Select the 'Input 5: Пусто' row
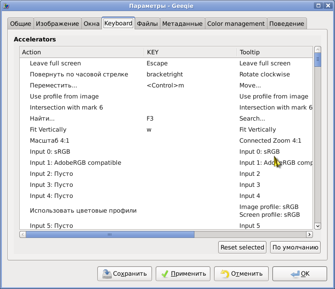Viewport: 335px width, 289px height. 166,225
